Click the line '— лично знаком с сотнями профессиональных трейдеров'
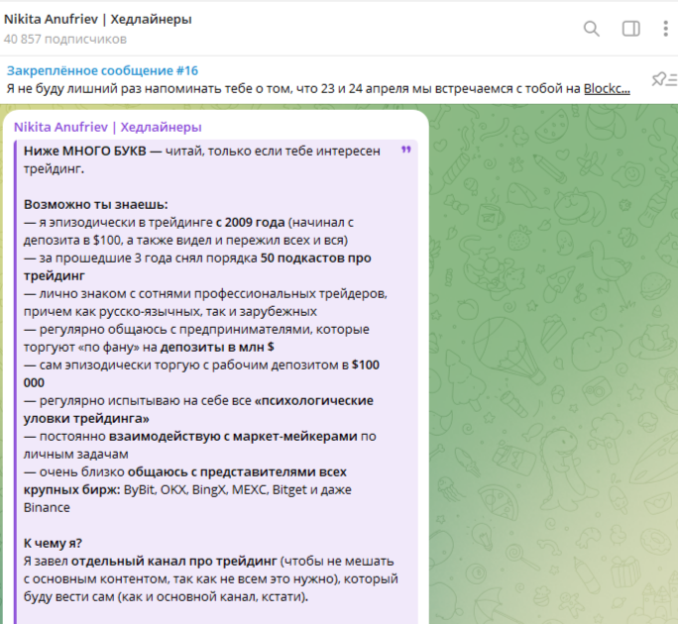The width and height of the screenshot is (678, 624). (x=205, y=294)
